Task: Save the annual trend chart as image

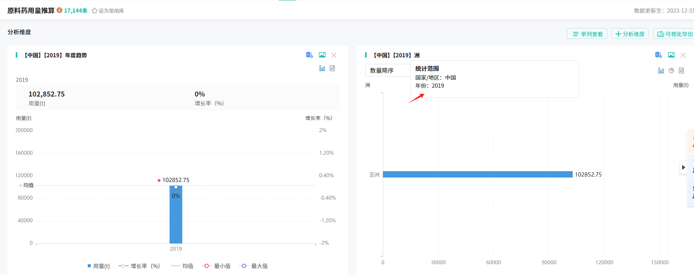Action: pos(322,55)
